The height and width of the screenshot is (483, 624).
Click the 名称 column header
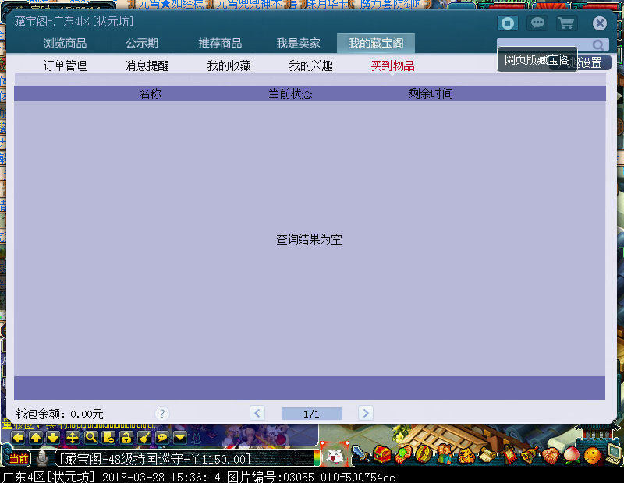(x=150, y=93)
